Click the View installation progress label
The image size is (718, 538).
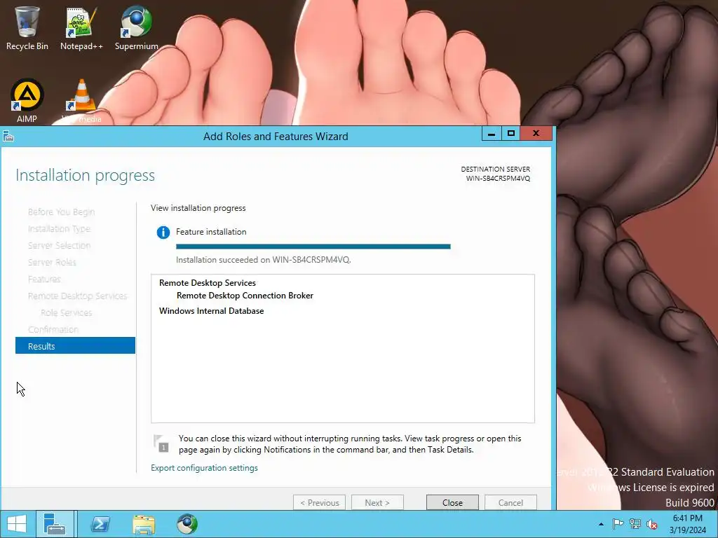(x=198, y=207)
